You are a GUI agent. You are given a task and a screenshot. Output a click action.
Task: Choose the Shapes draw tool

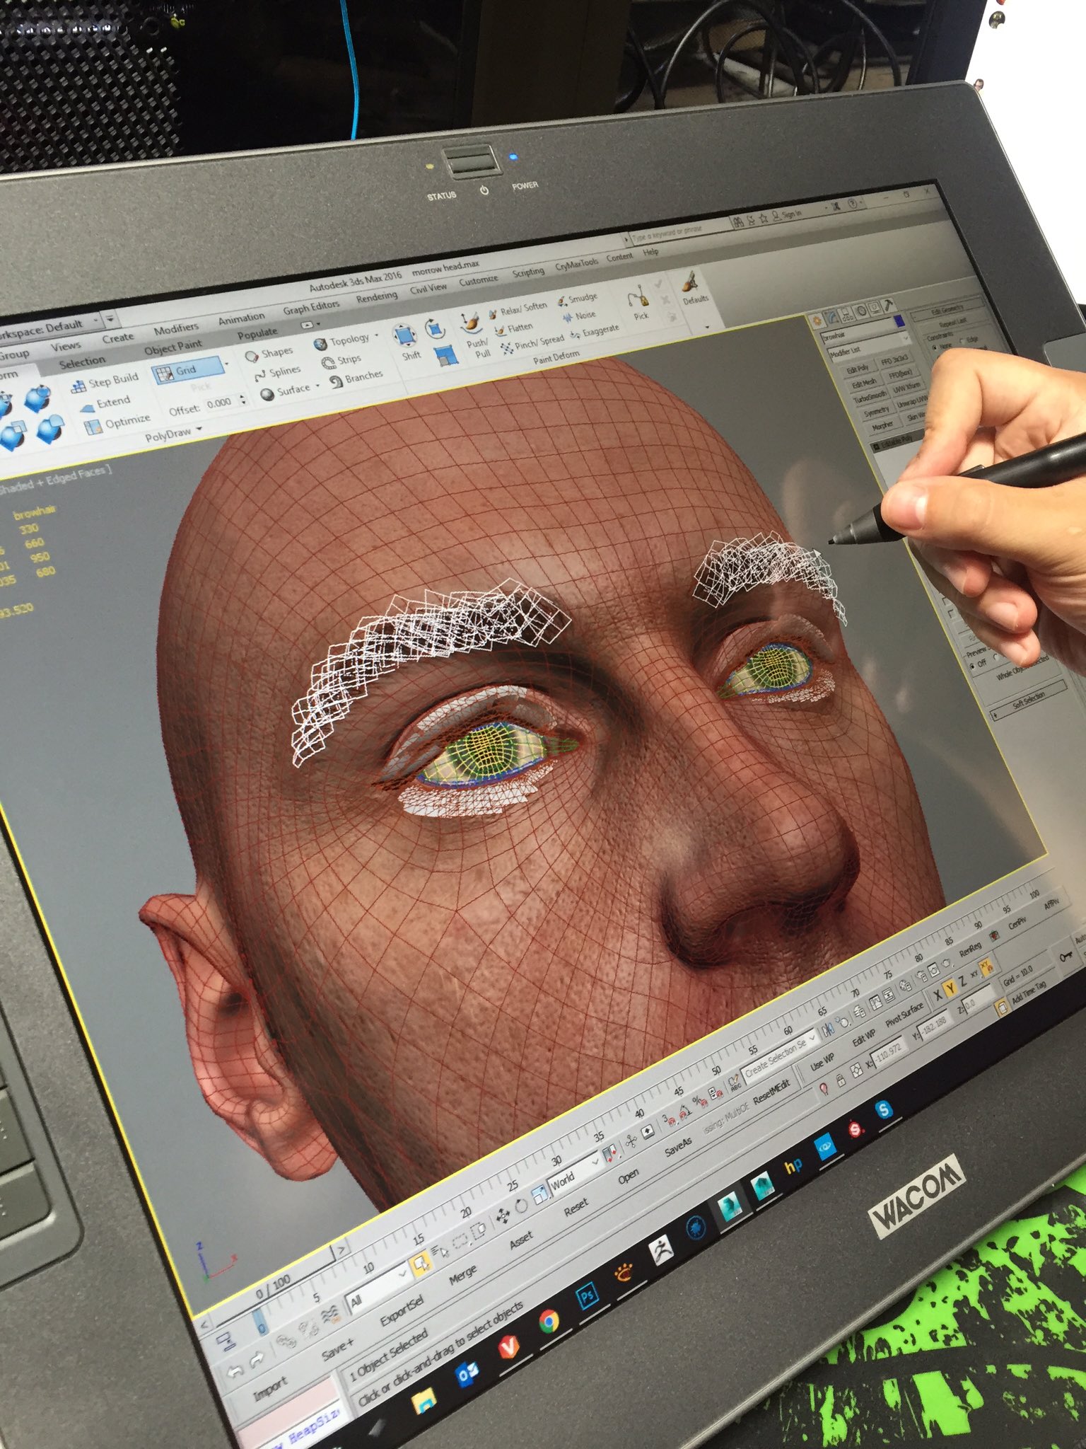click(269, 354)
